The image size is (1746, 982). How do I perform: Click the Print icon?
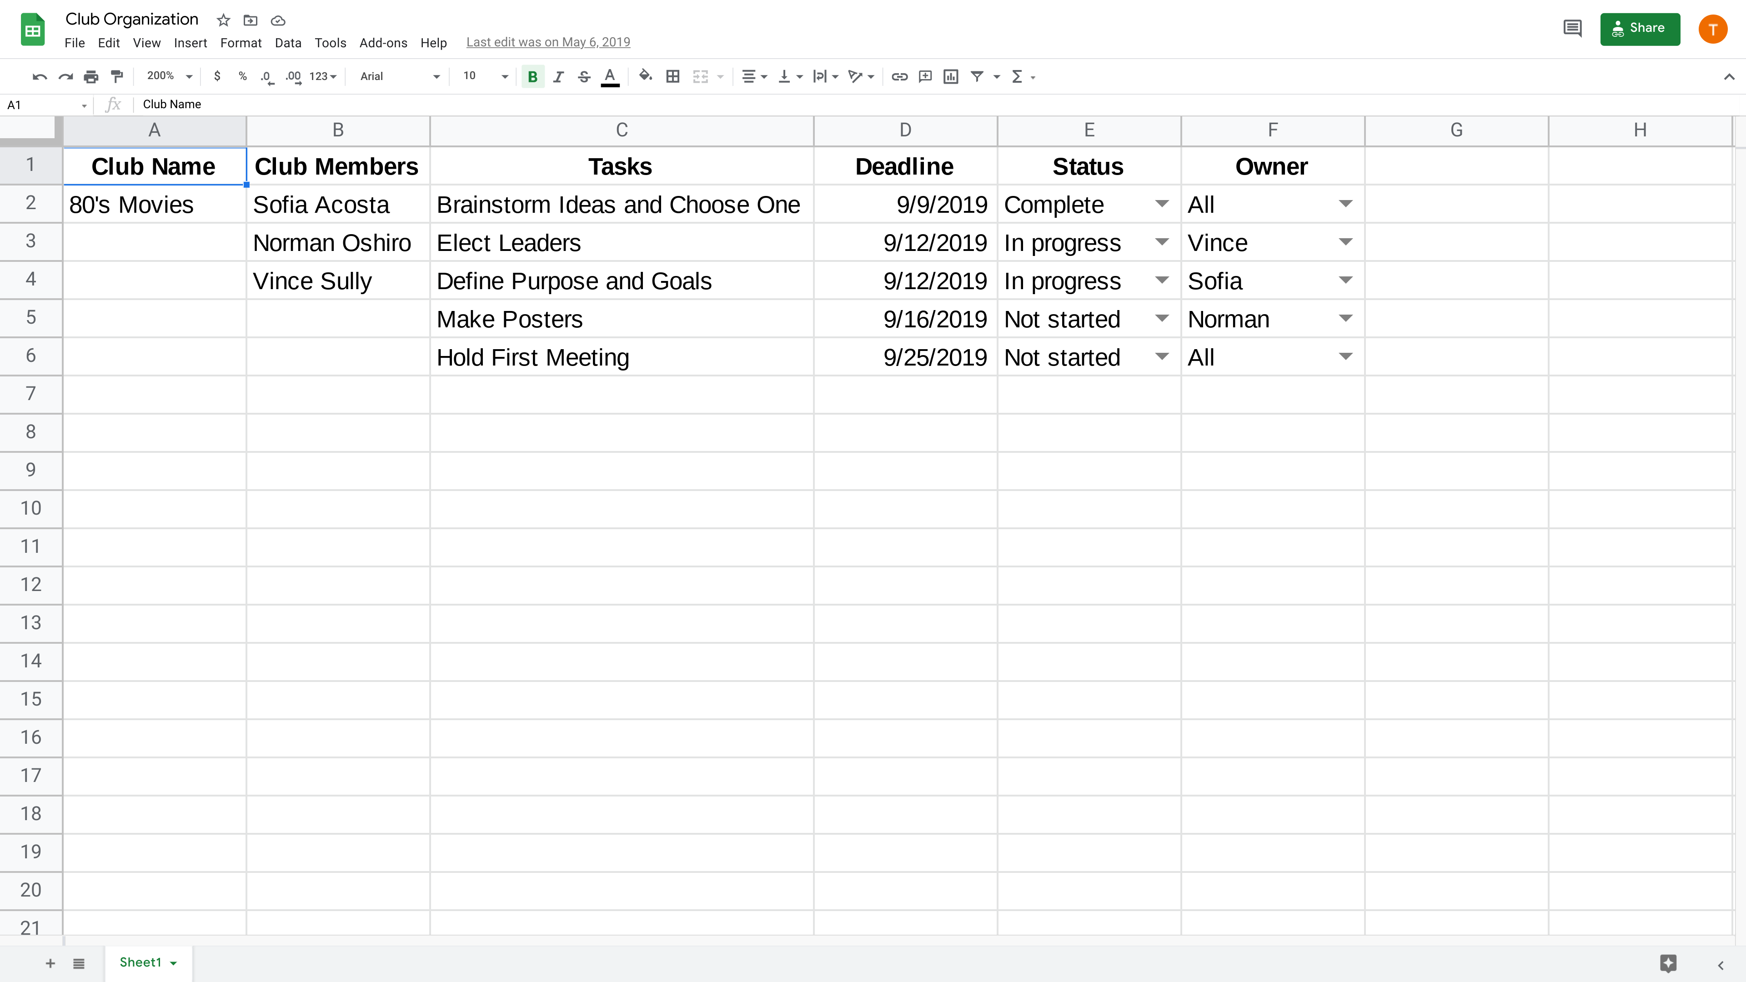point(91,76)
